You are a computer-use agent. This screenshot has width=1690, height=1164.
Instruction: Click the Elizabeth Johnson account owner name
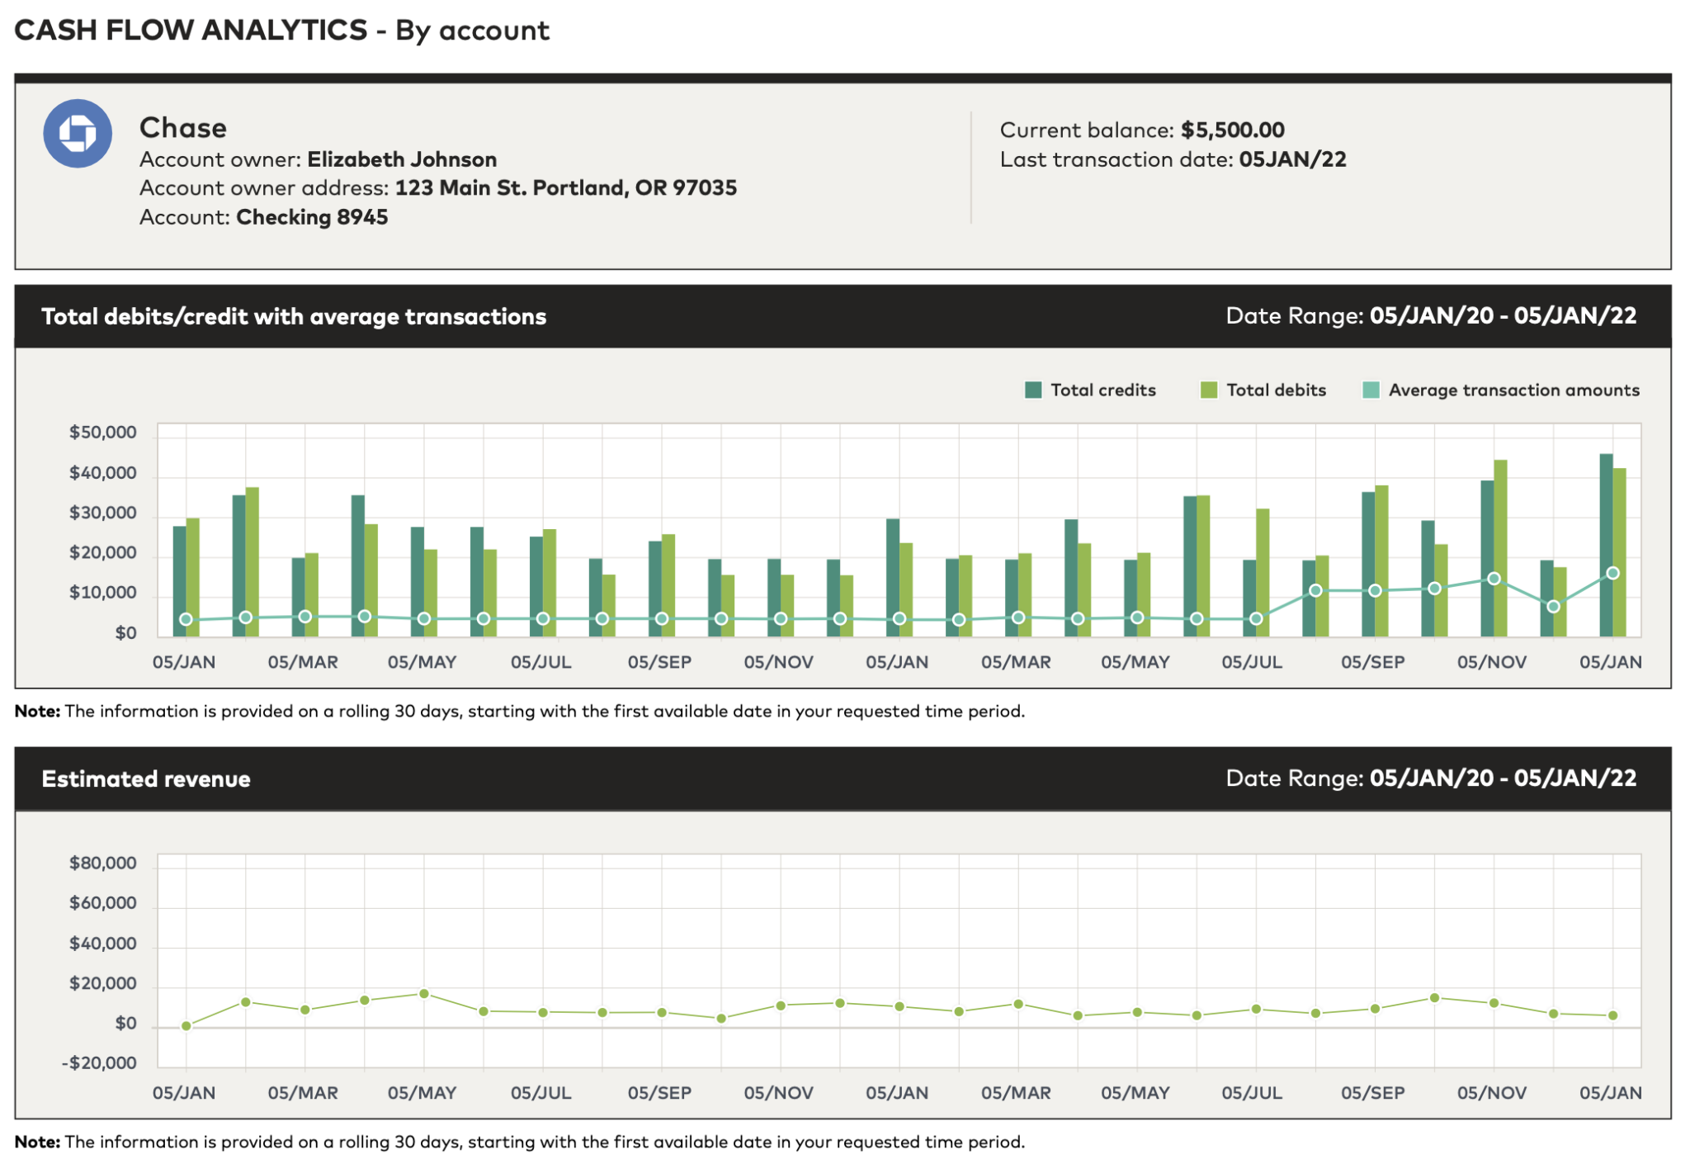(x=402, y=159)
